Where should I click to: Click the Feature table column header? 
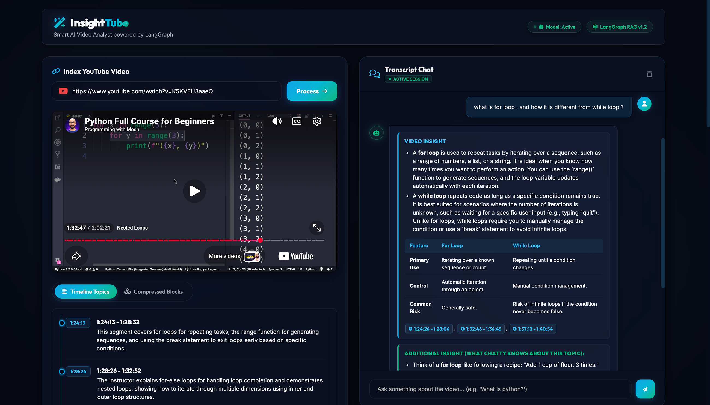pyautogui.click(x=419, y=246)
